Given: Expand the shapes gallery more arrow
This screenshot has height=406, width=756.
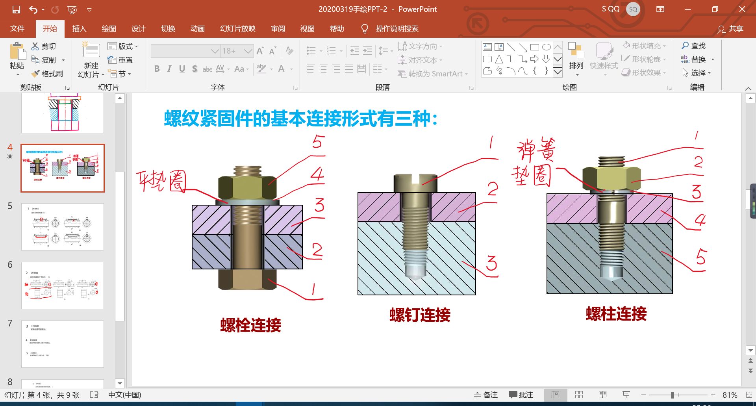Looking at the screenshot, I should coord(558,72).
